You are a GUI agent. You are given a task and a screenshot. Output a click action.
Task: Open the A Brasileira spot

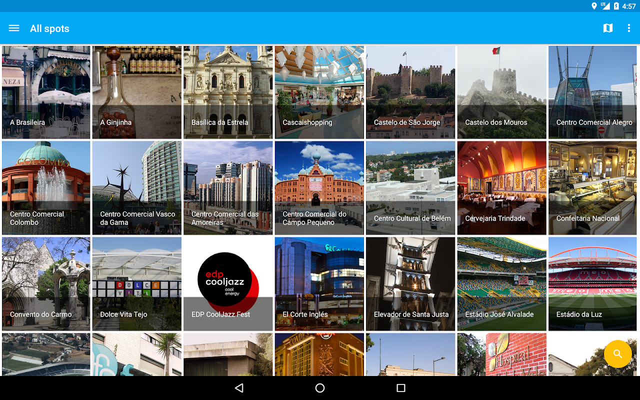point(46,92)
